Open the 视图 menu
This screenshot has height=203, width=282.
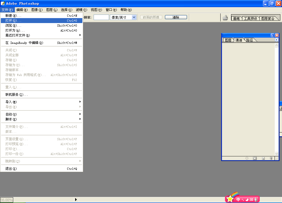tap(96, 10)
